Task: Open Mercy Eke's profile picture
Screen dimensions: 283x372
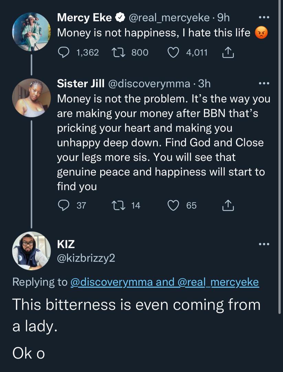Action: [x=31, y=32]
